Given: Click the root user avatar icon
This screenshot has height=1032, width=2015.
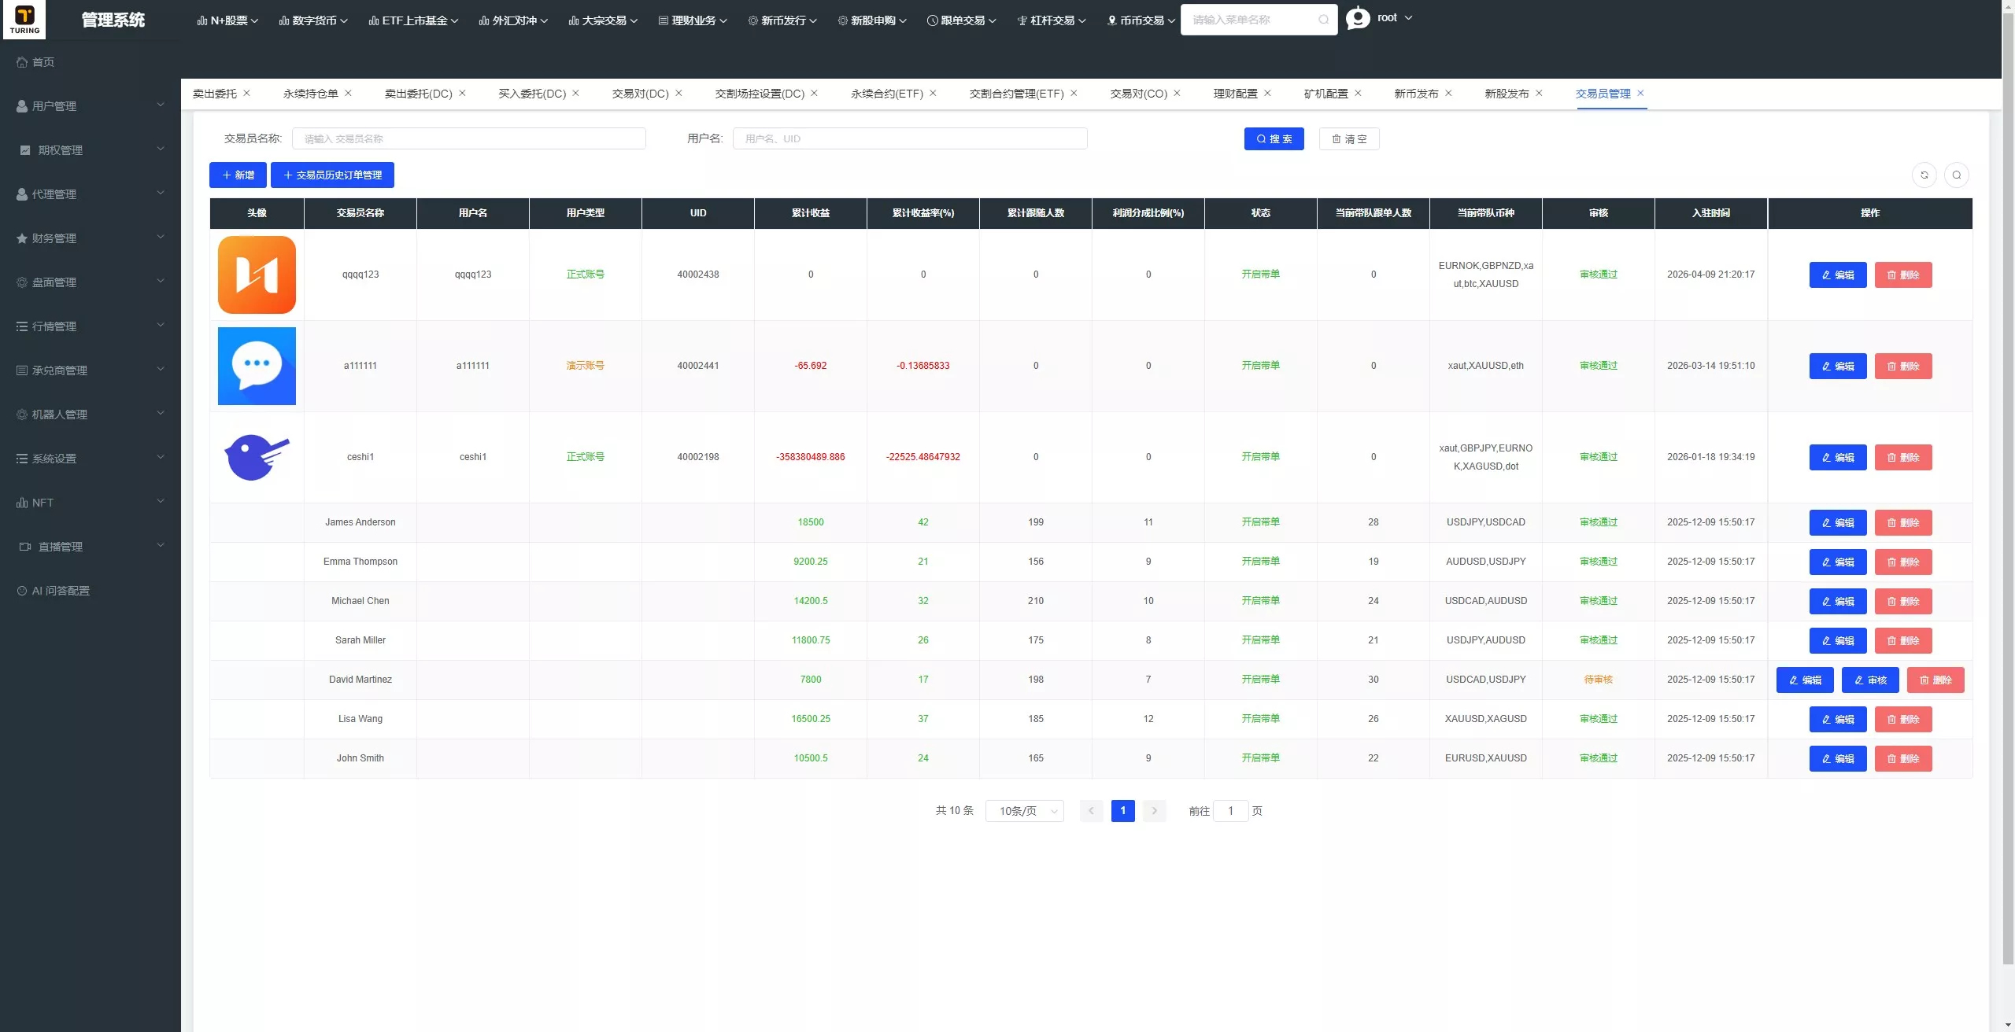Looking at the screenshot, I should click(1358, 18).
